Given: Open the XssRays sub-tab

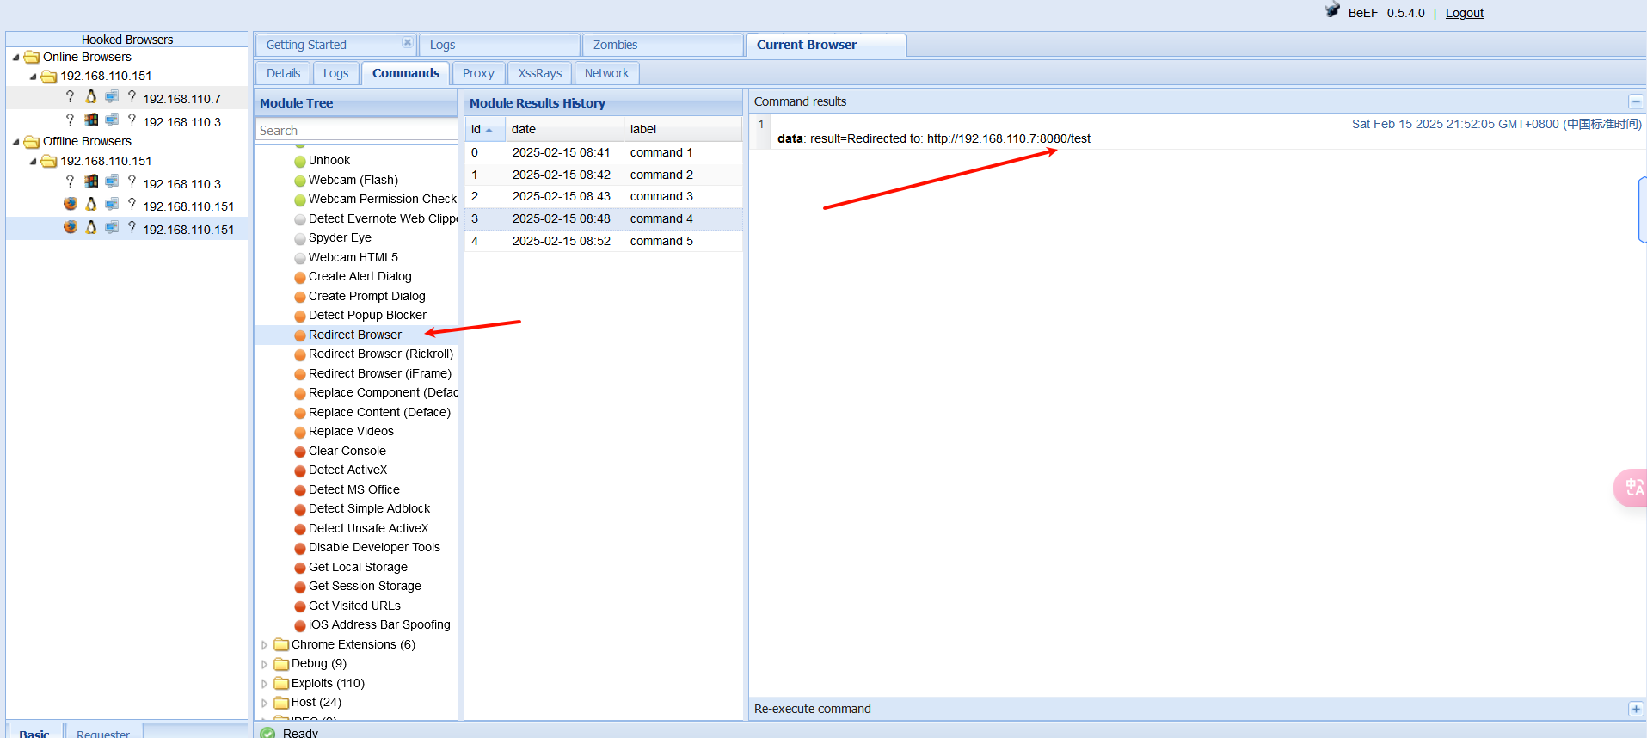Looking at the screenshot, I should click(540, 73).
